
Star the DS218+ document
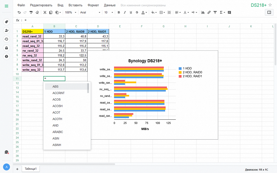click(x=271, y=5)
